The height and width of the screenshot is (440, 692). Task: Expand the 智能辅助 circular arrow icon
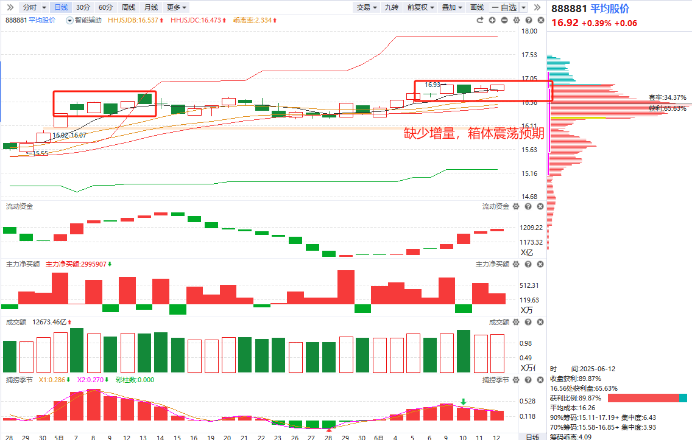click(69, 20)
